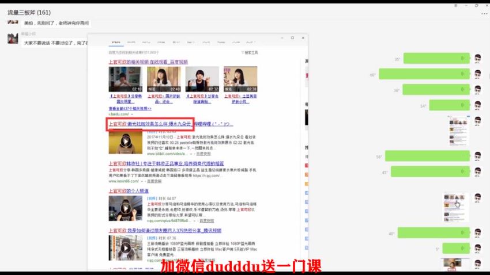Open 百度快照 for the bilibili.com result
The height and width of the screenshot is (275, 490).
pyautogui.click(x=203, y=154)
